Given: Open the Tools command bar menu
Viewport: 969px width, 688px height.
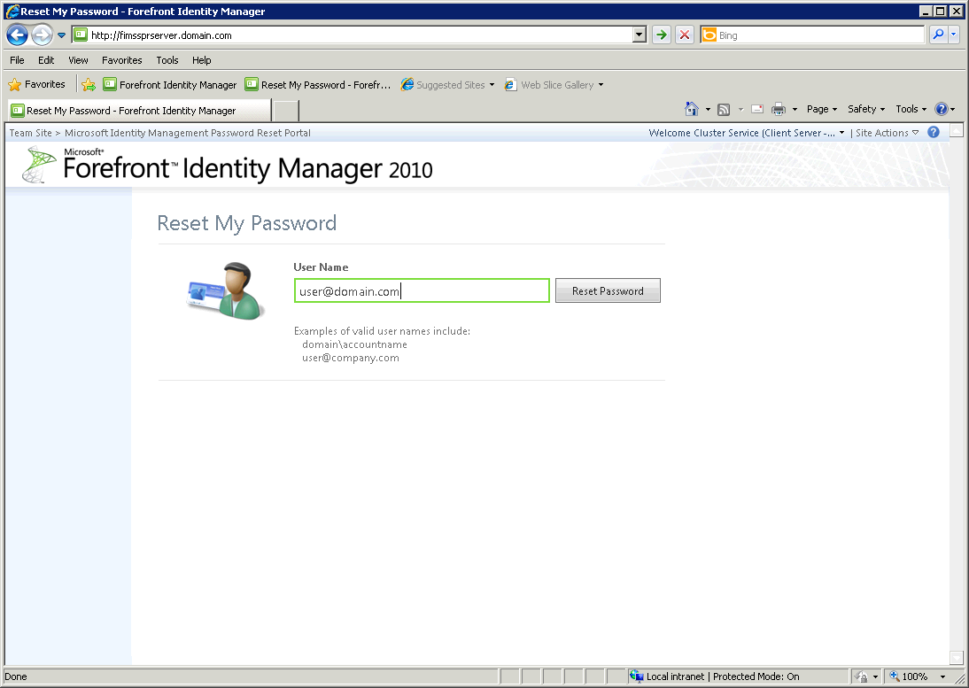Looking at the screenshot, I should [911, 109].
